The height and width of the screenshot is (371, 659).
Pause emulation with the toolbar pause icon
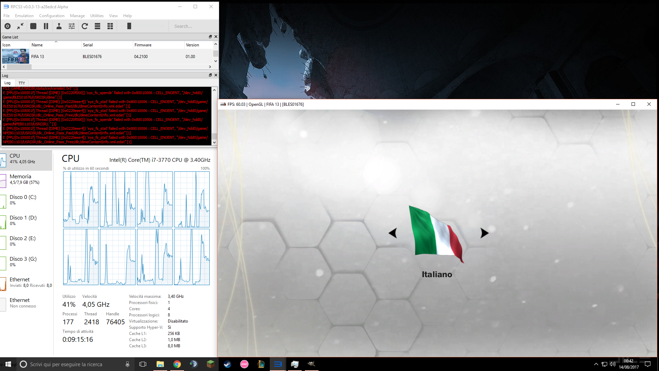(46, 26)
